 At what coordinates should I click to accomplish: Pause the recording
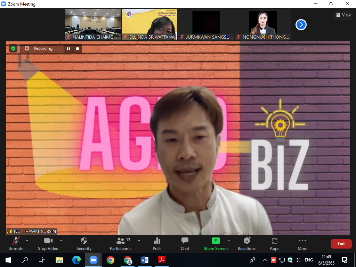(x=68, y=49)
